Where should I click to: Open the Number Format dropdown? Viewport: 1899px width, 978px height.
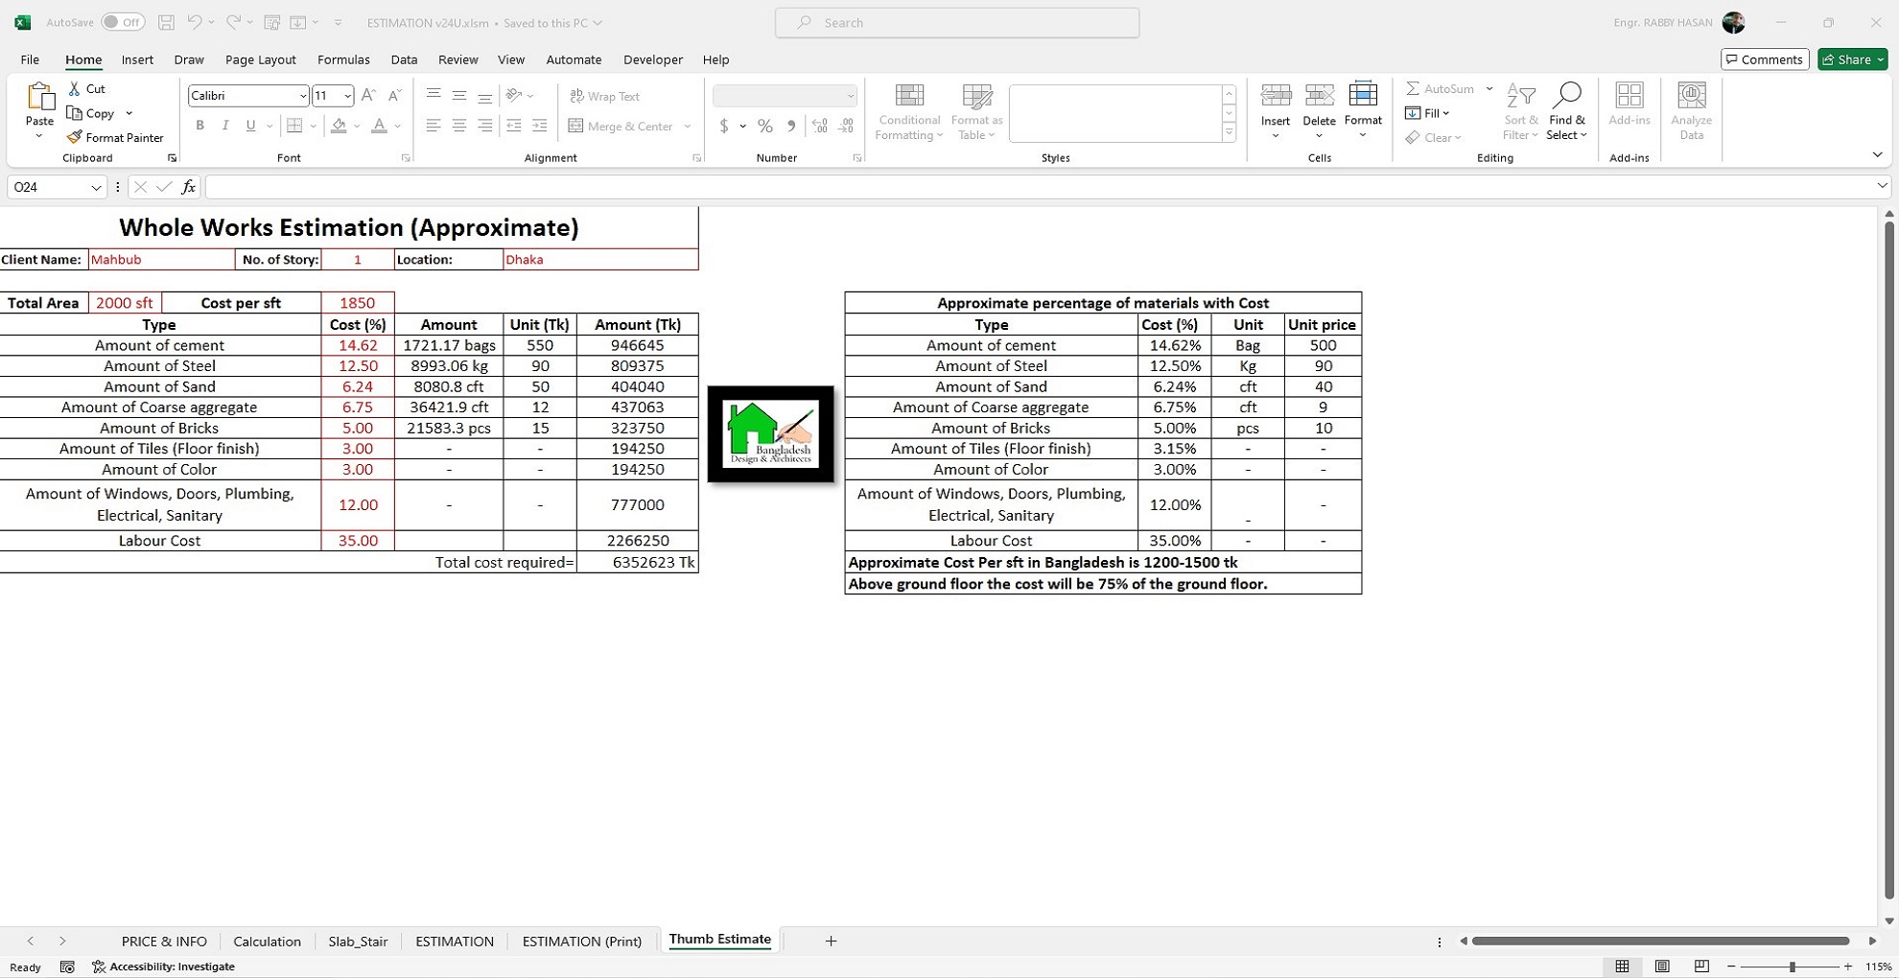coord(850,96)
